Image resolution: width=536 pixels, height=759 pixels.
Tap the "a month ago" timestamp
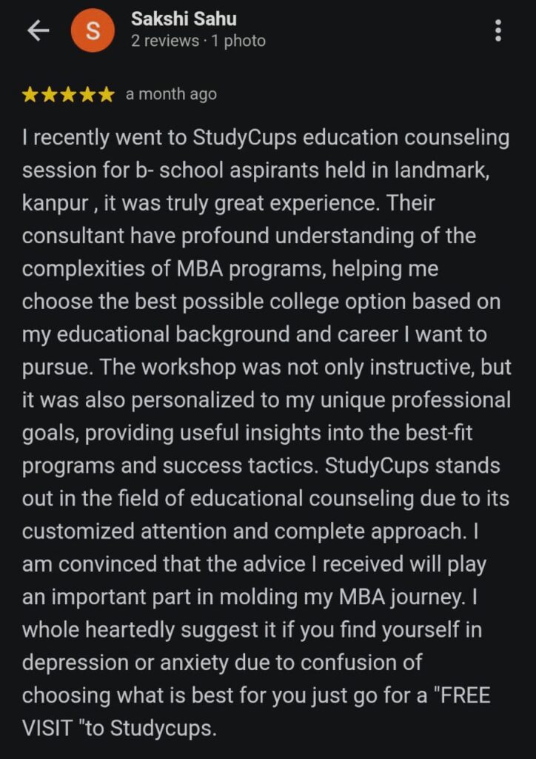coord(171,95)
